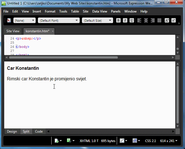This screenshot has height=149, width=185.
Task: Justify the text
Action: tap(159, 20)
